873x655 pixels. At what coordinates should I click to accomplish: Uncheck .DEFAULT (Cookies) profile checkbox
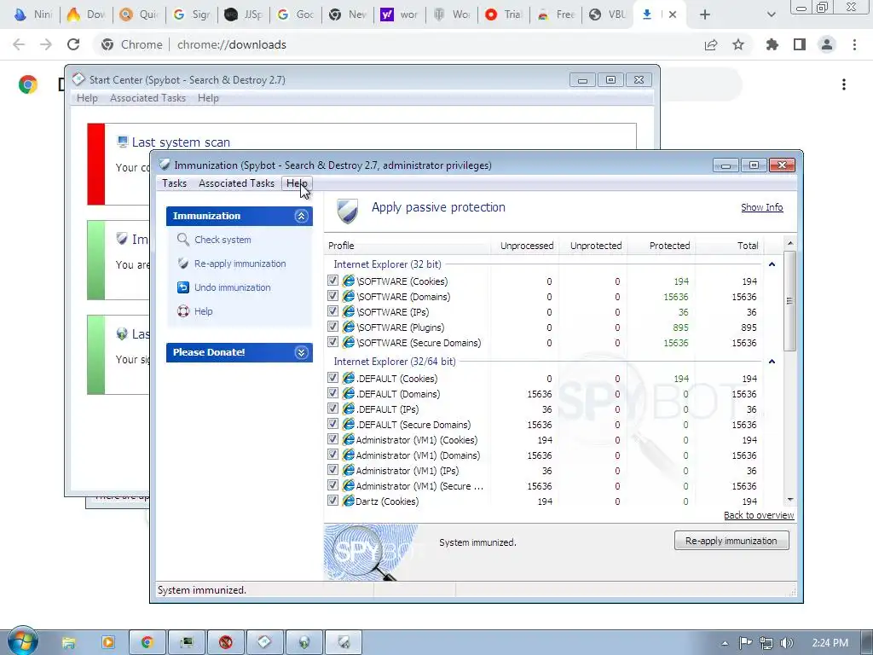pos(332,378)
